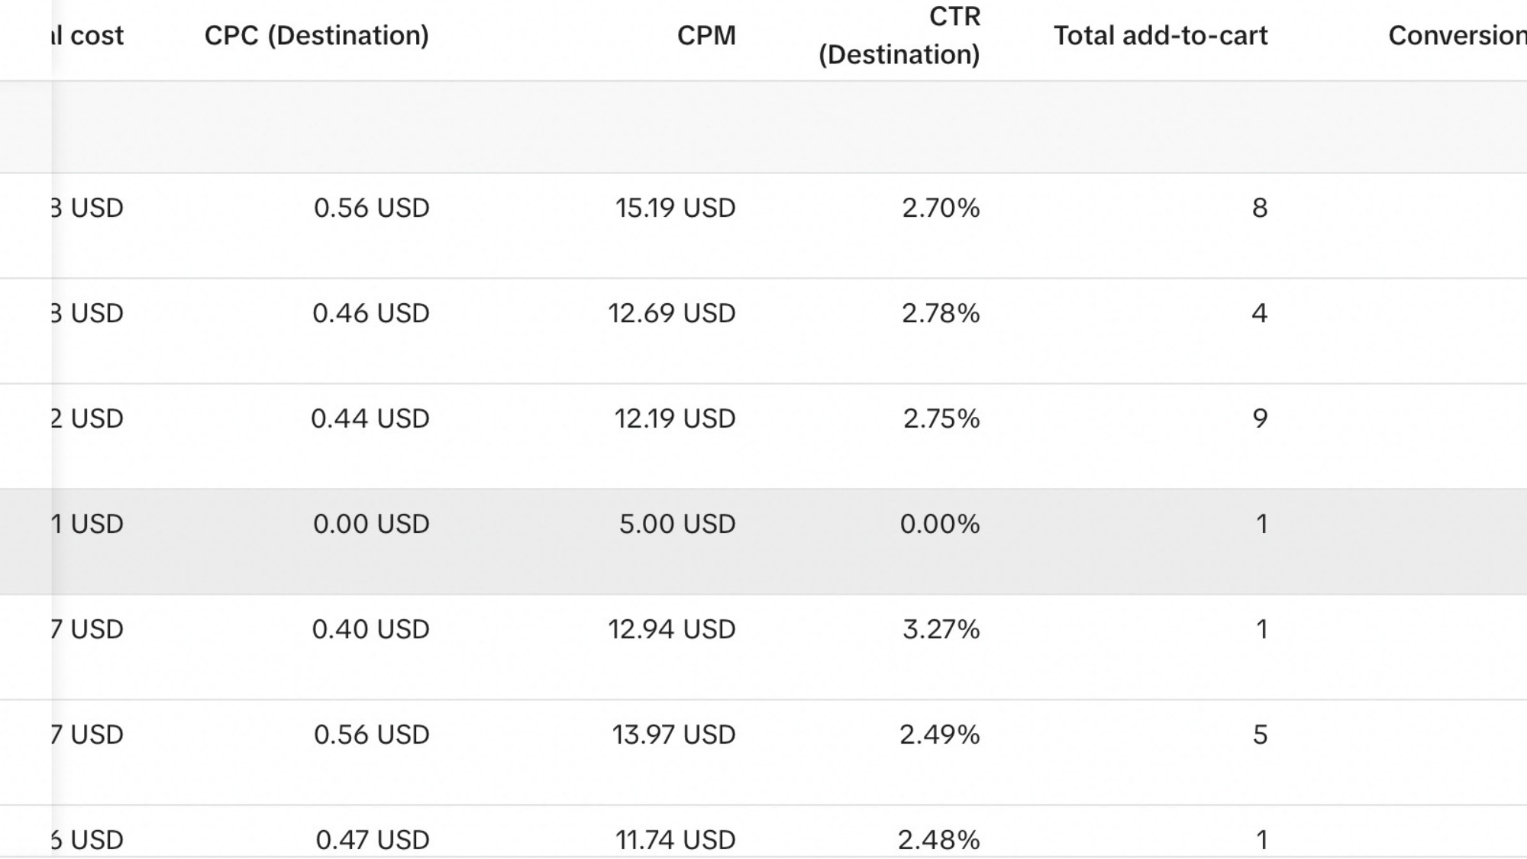Viewport: 1527px width, 859px height.
Task: Select the 13.97 USD CPM cell
Action: click(x=673, y=735)
